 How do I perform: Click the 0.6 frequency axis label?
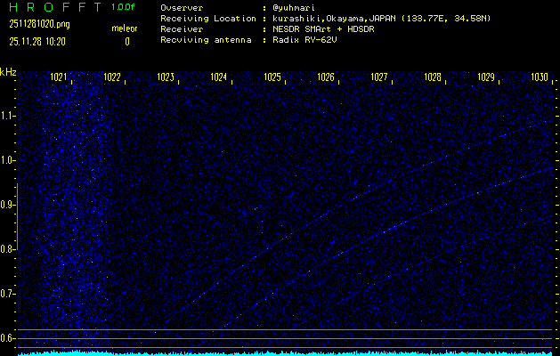8,338
